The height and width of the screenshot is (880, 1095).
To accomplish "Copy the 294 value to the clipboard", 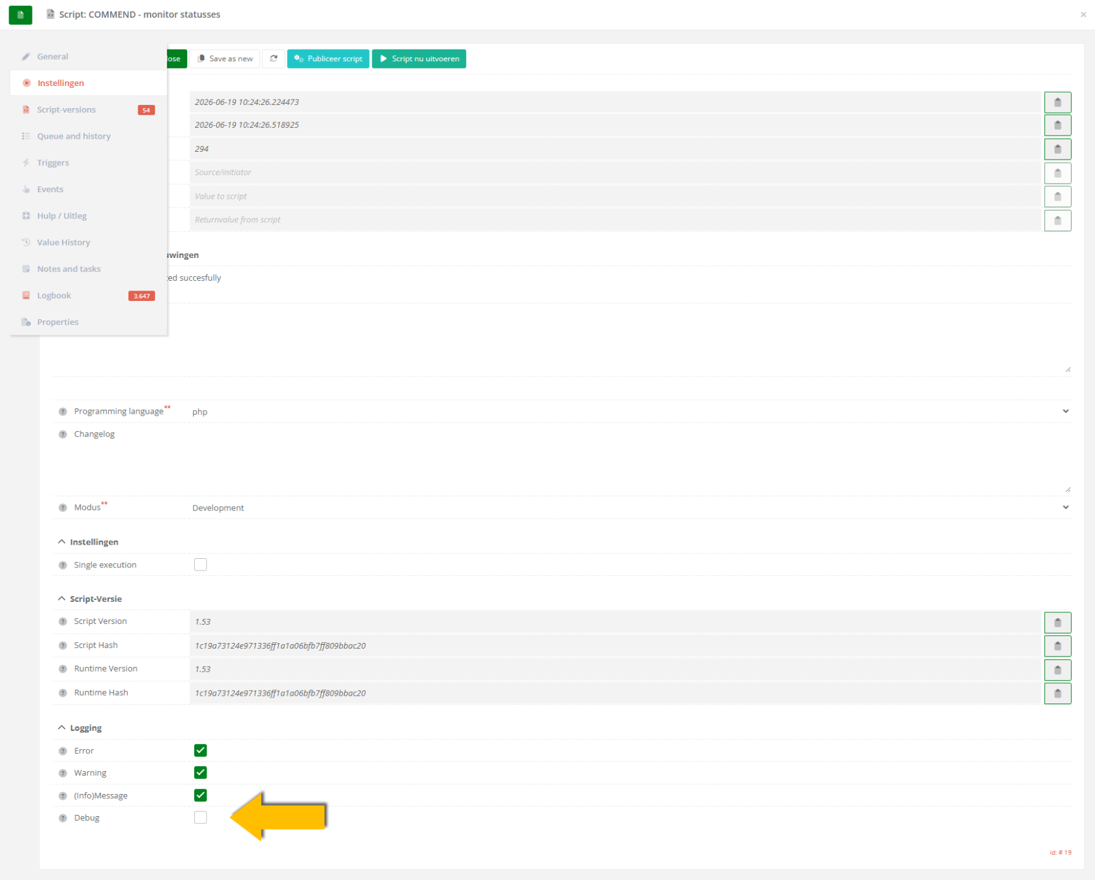I will (1057, 149).
